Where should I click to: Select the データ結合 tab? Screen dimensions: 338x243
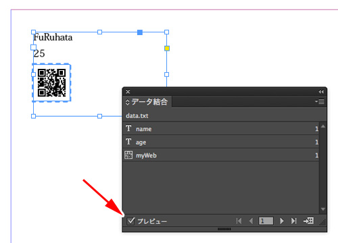(x=149, y=102)
